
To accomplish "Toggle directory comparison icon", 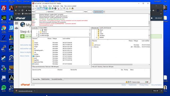I will point(67,9).
